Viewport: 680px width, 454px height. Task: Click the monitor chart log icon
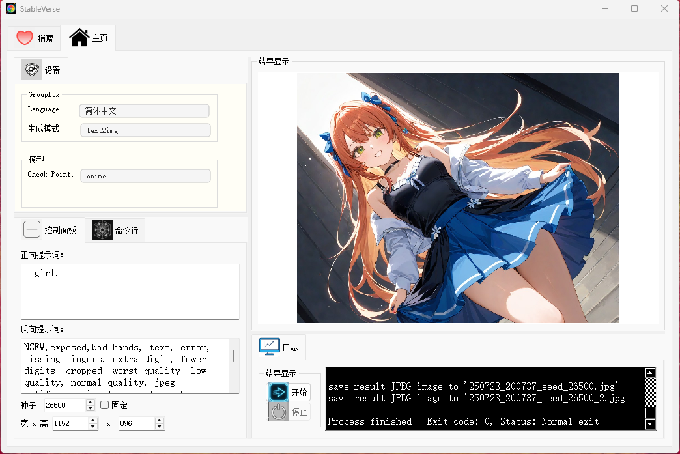(269, 347)
